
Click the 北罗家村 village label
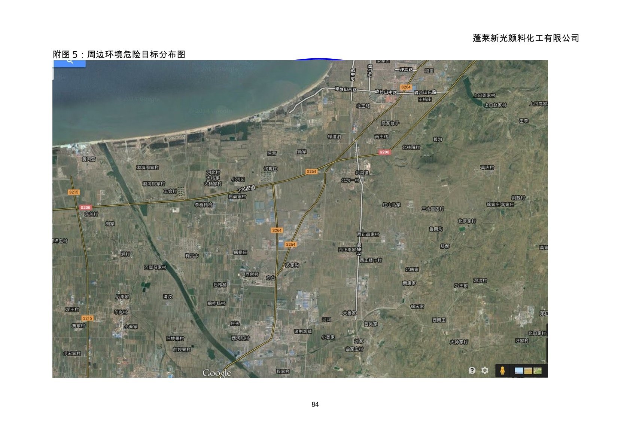467,221
